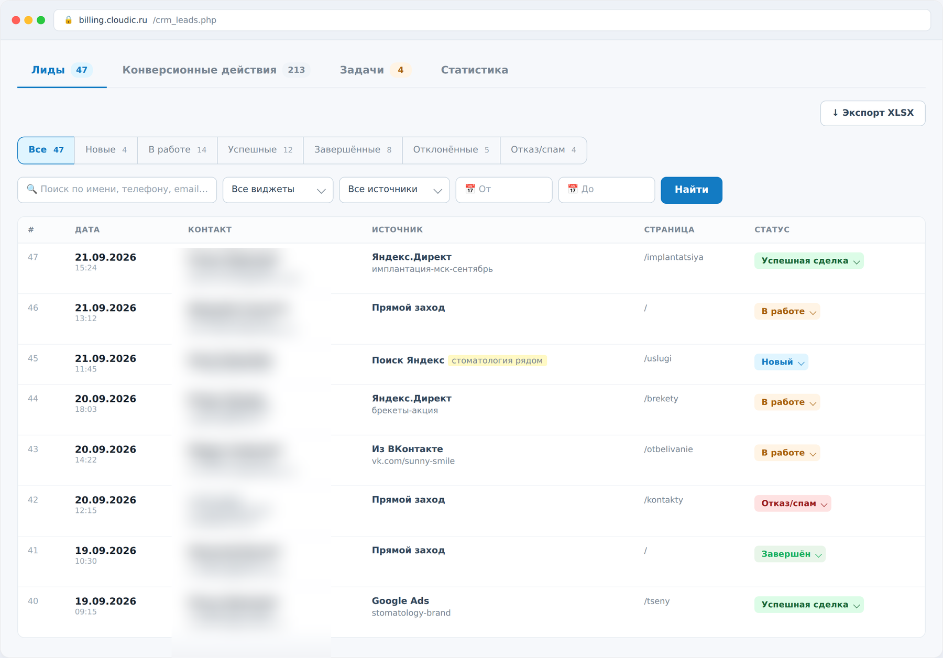The width and height of the screenshot is (943, 658).
Task: Filter leads by Успешные
Action: pyautogui.click(x=260, y=150)
